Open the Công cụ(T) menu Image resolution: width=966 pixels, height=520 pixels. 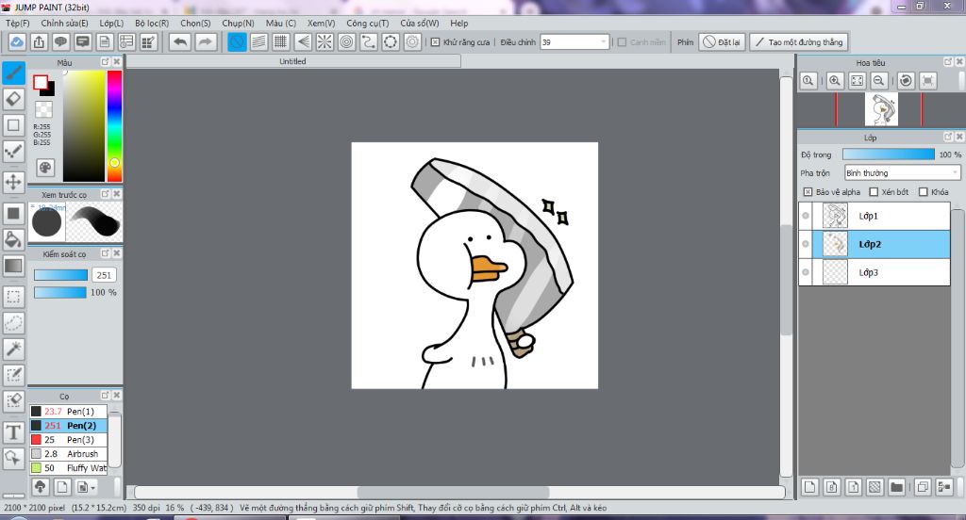pyautogui.click(x=368, y=23)
